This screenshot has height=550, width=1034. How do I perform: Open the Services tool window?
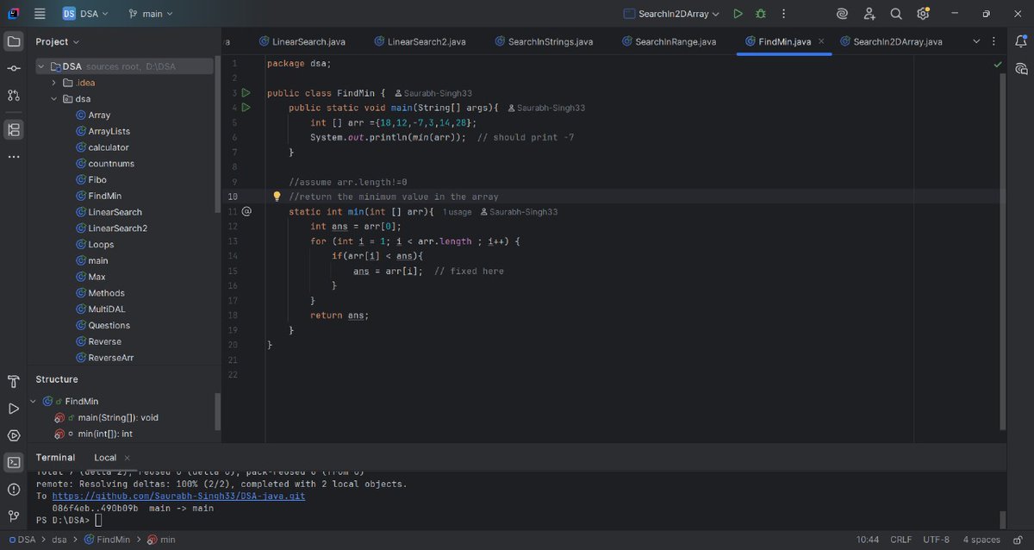[x=14, y=435]
